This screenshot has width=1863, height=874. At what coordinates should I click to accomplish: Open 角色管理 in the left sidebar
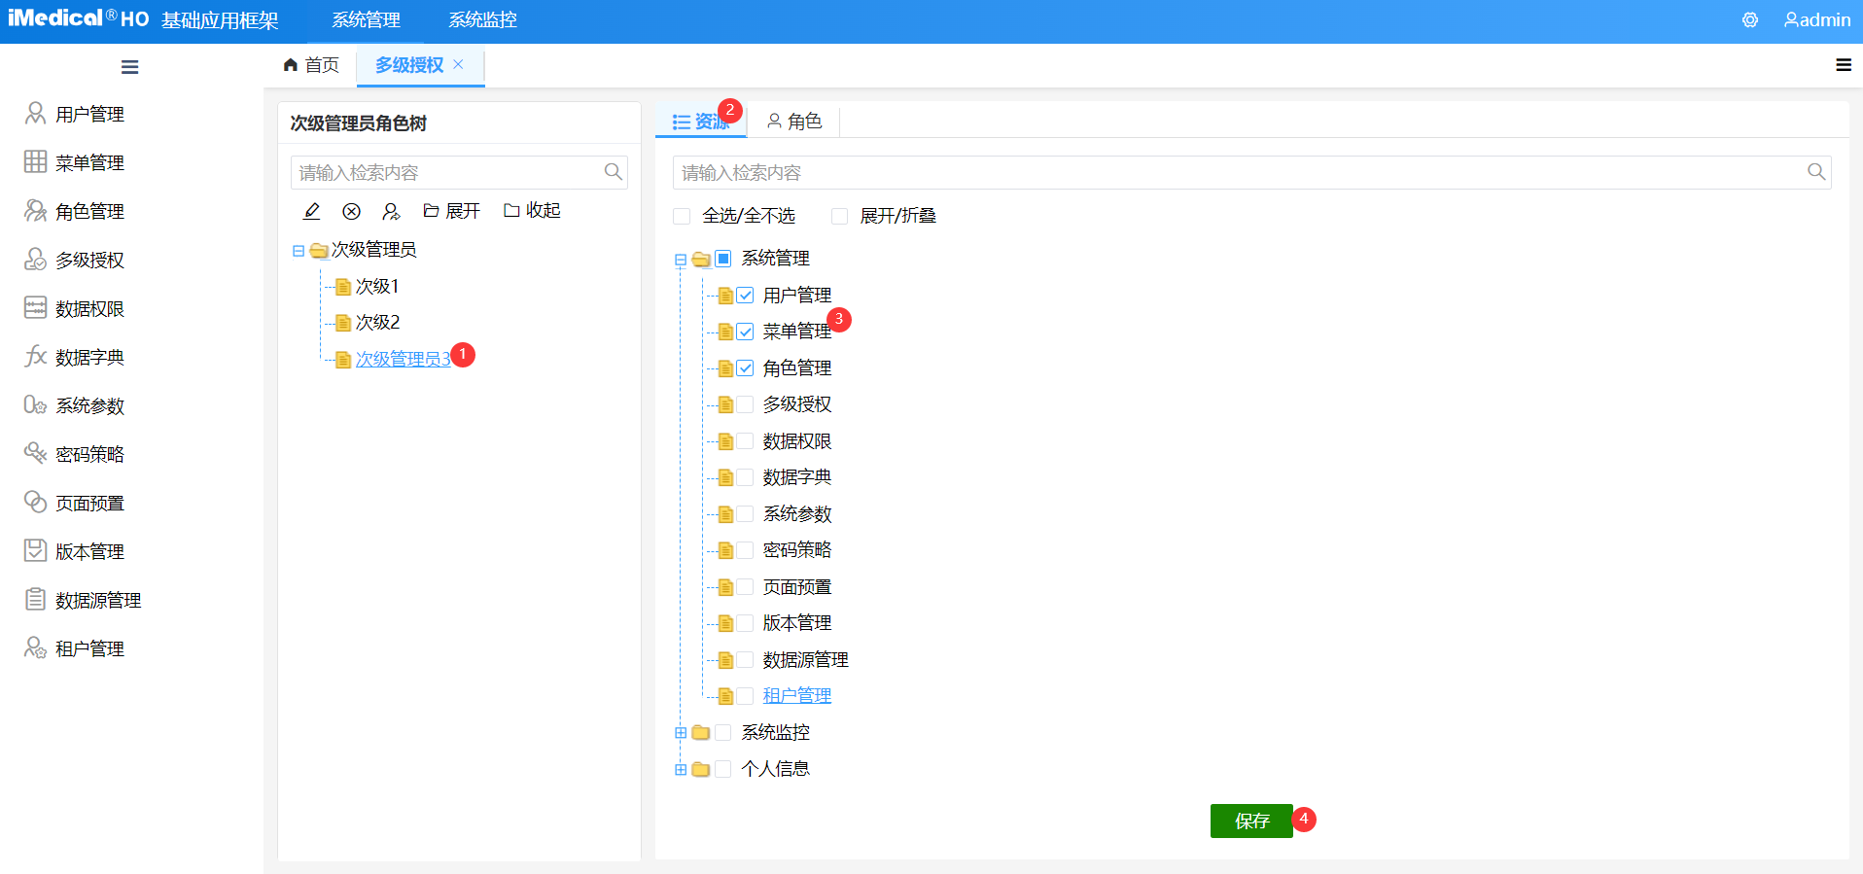click(89, 212)
